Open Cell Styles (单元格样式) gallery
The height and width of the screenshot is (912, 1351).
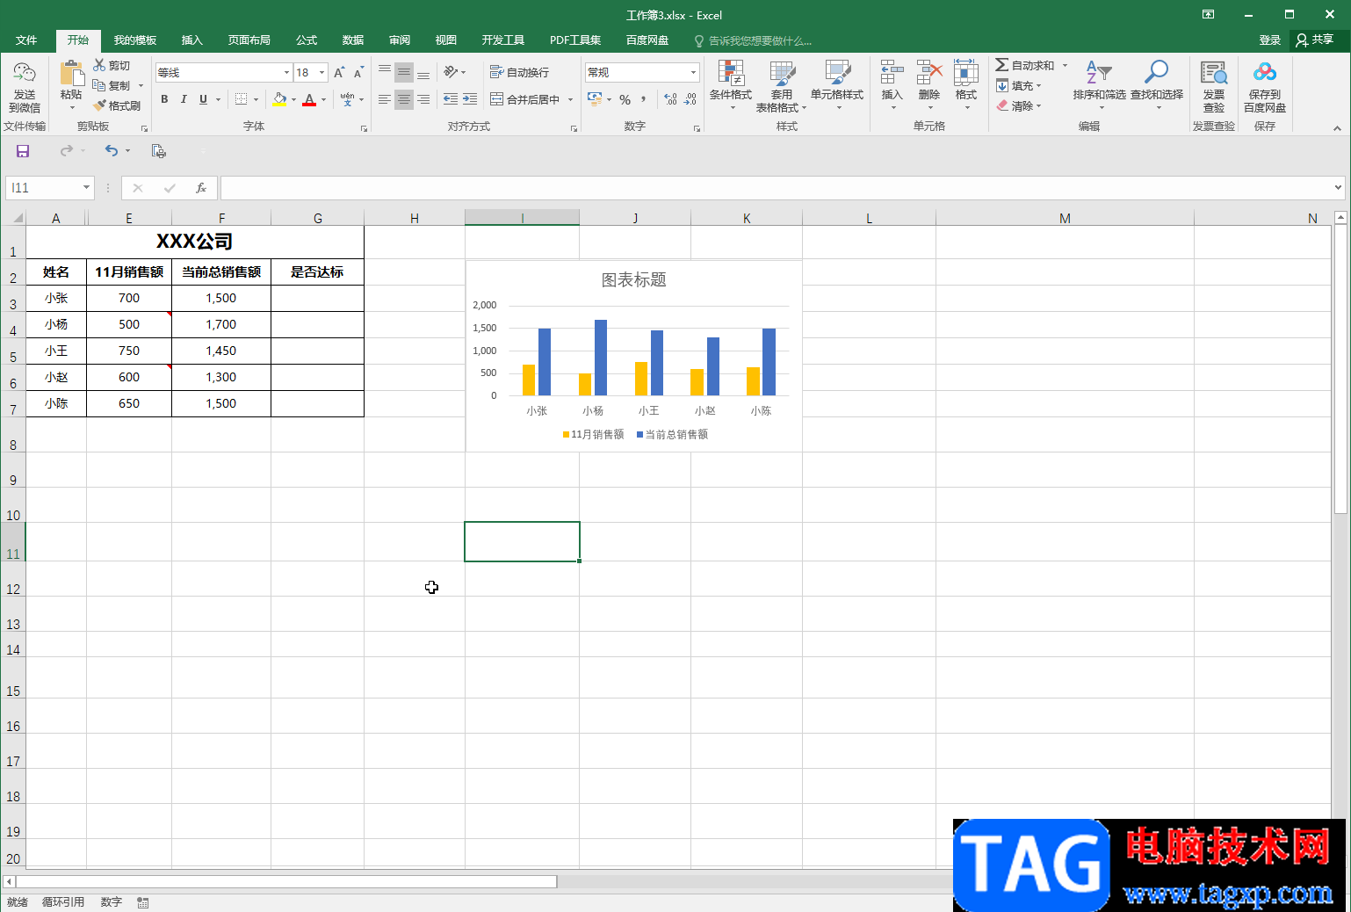[x=837, y=86]
